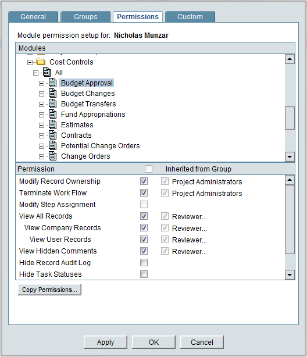Click the Estimates document icon

tap(52, 124)
